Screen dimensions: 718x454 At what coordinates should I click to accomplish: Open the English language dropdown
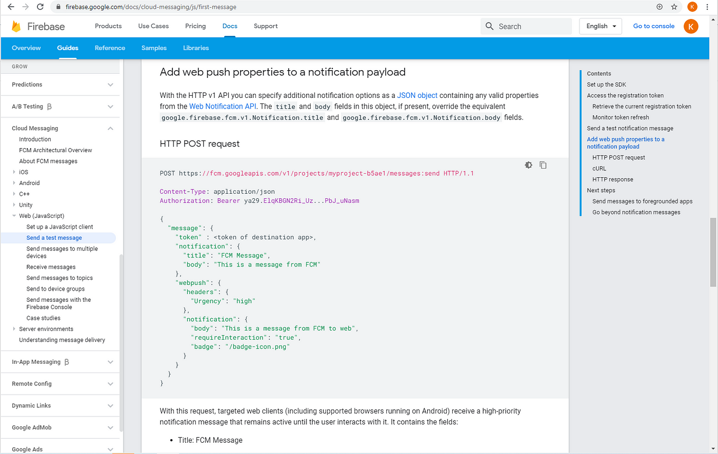(601, 26)
